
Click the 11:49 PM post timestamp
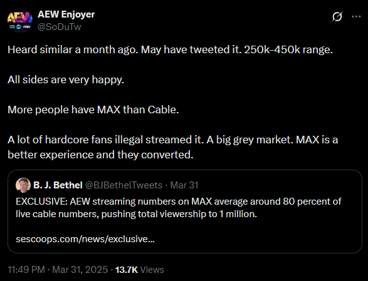26,270
